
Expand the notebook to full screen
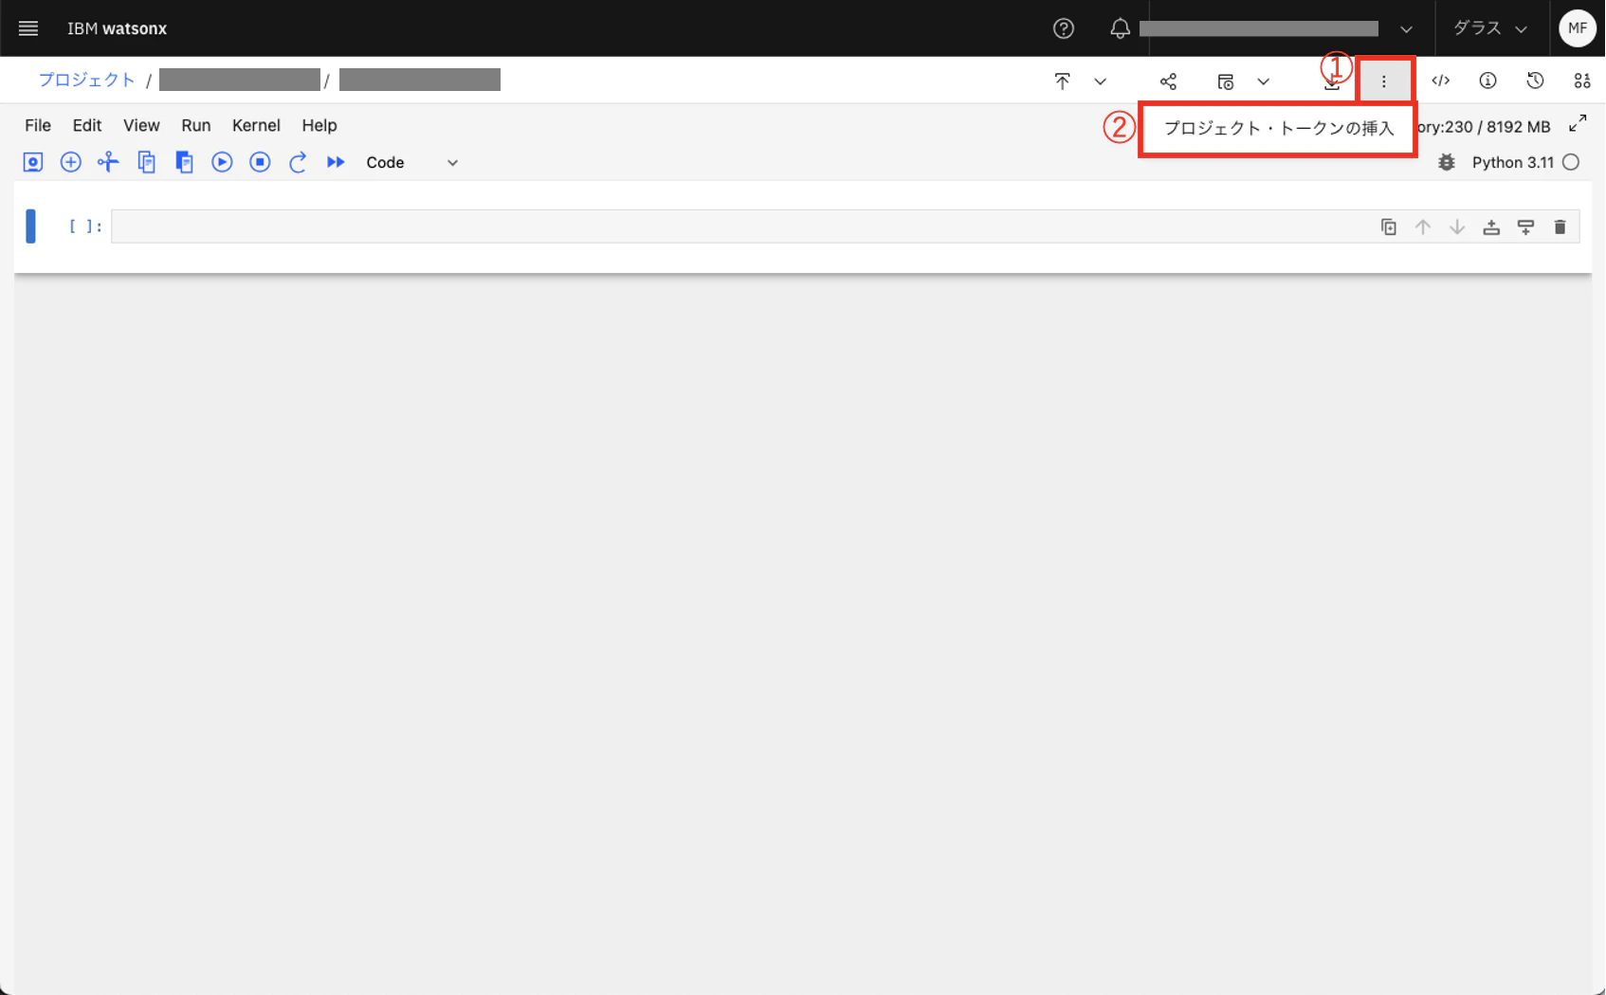tap(1578, 123)
